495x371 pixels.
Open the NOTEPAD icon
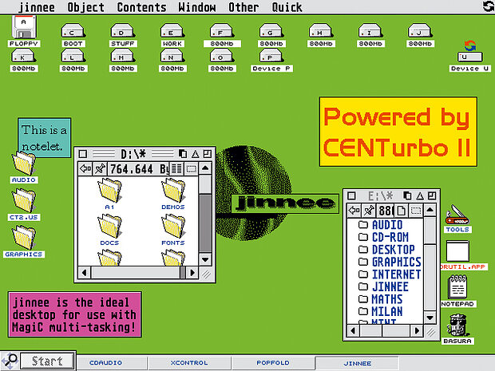pos(457,286)
